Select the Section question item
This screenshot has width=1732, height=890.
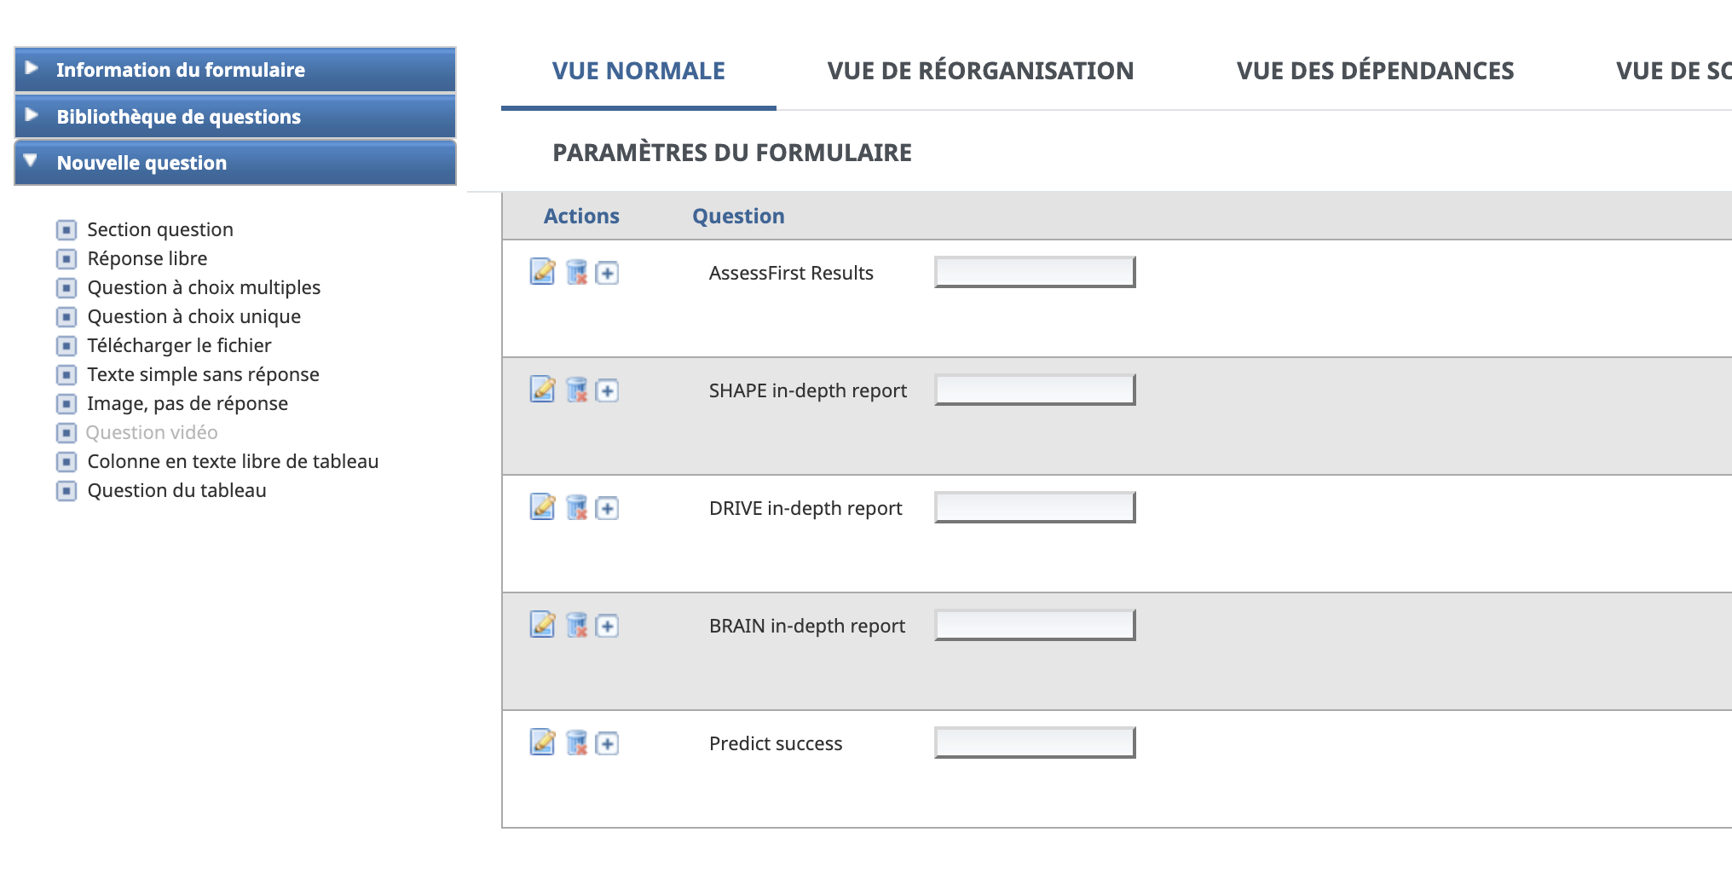pyautogui.click(x=160, y=228)
